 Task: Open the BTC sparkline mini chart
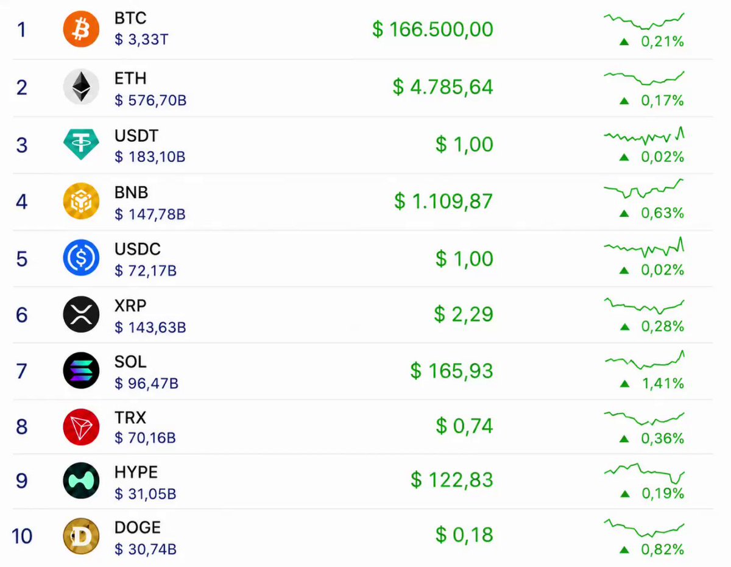coord(644,21)
